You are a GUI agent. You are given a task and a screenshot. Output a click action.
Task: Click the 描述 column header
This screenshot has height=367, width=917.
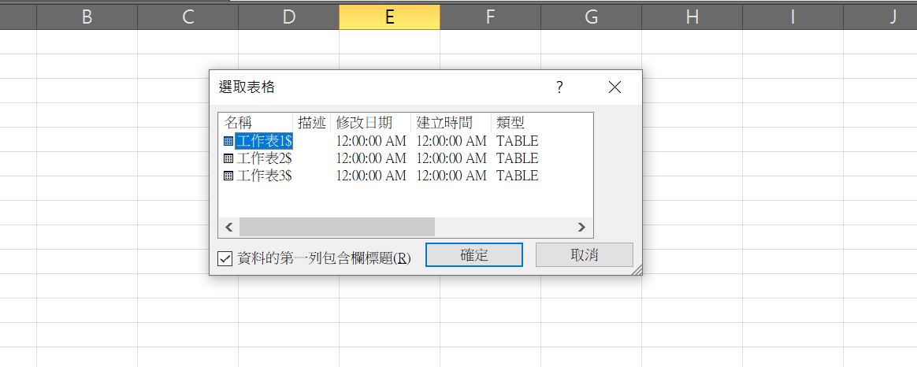(x=312, y=123)
